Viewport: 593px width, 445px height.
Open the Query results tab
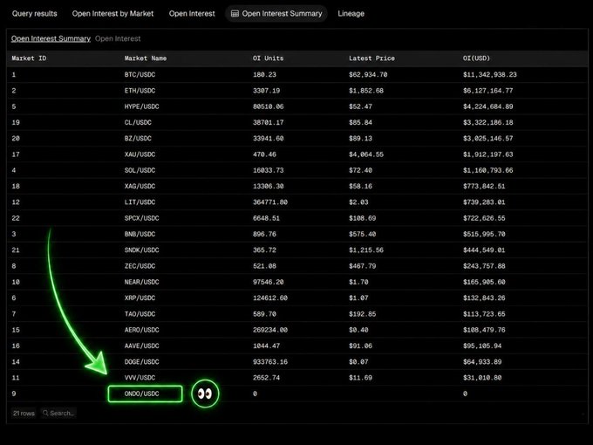pyautogui.click(x=34, y=14)
